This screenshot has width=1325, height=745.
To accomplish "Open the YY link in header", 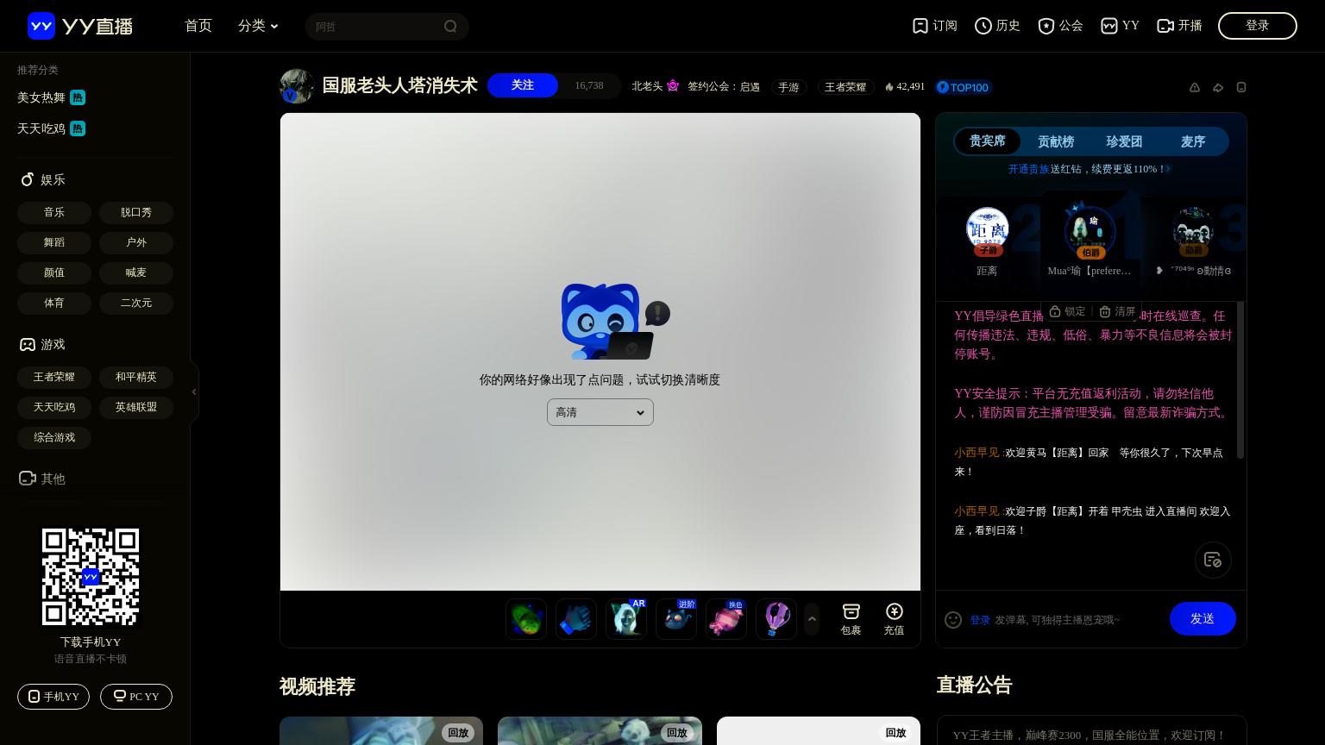I will (x=1120, y=26).
